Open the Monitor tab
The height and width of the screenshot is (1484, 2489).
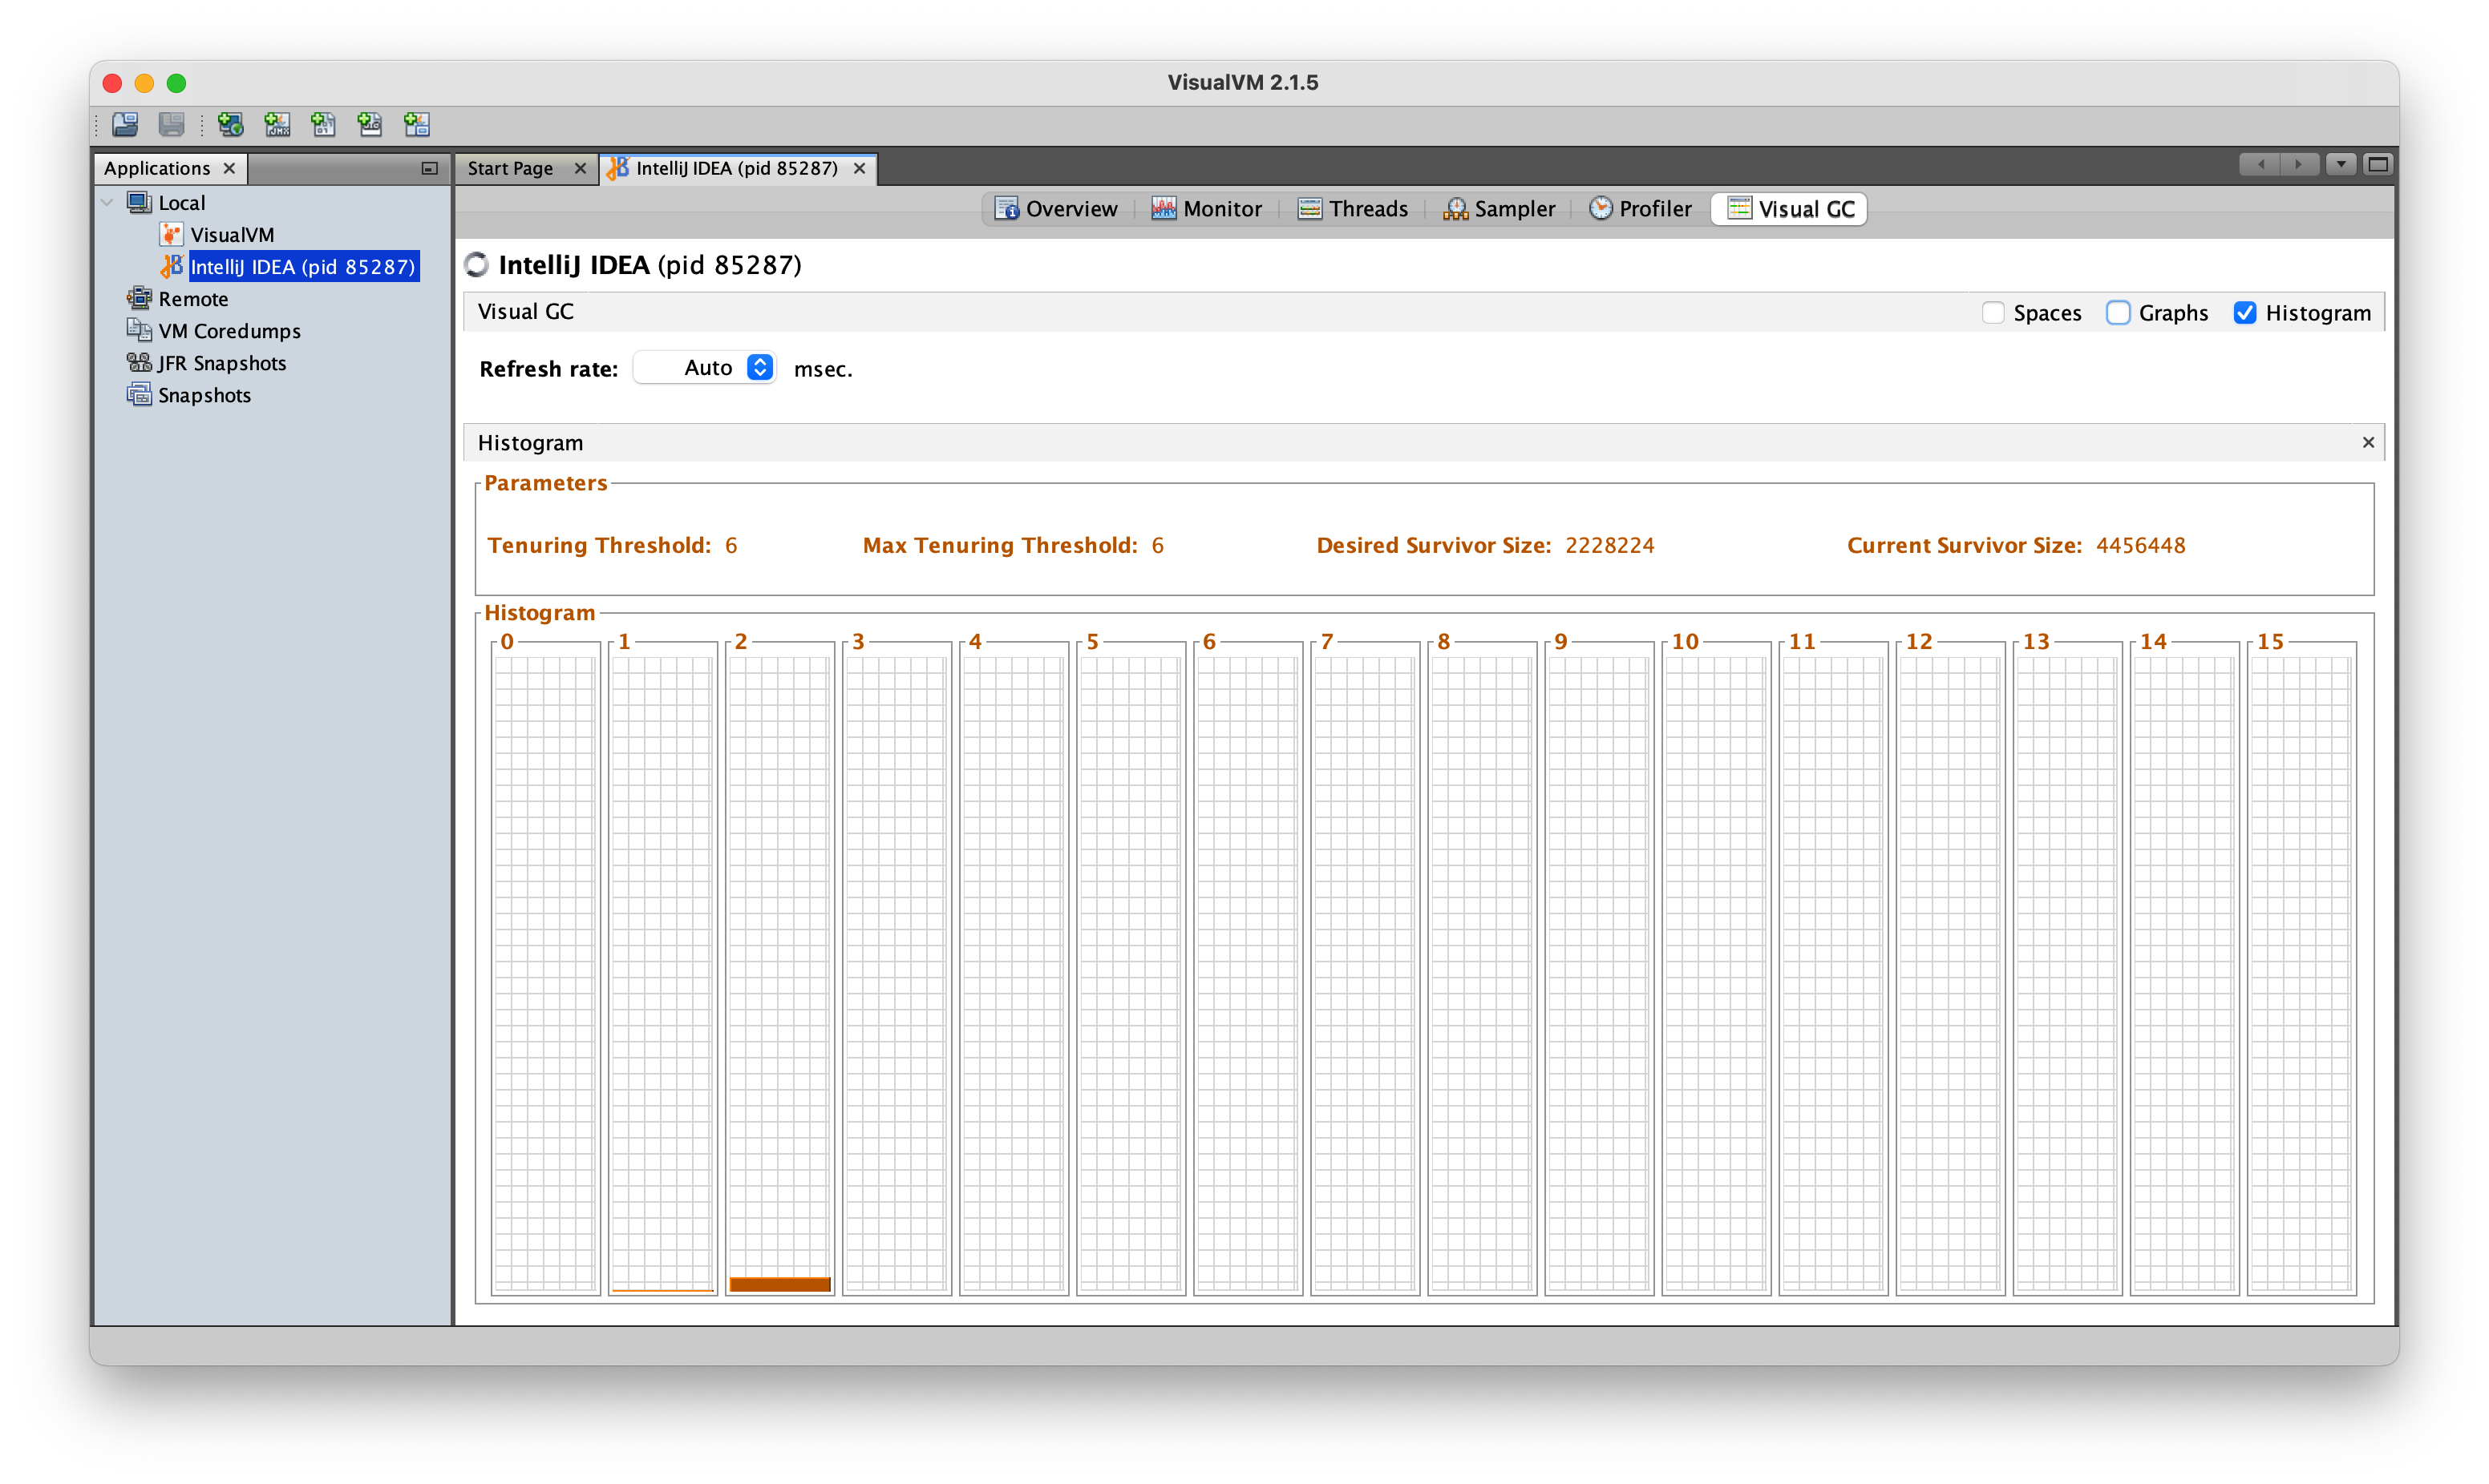(1208, 208)
